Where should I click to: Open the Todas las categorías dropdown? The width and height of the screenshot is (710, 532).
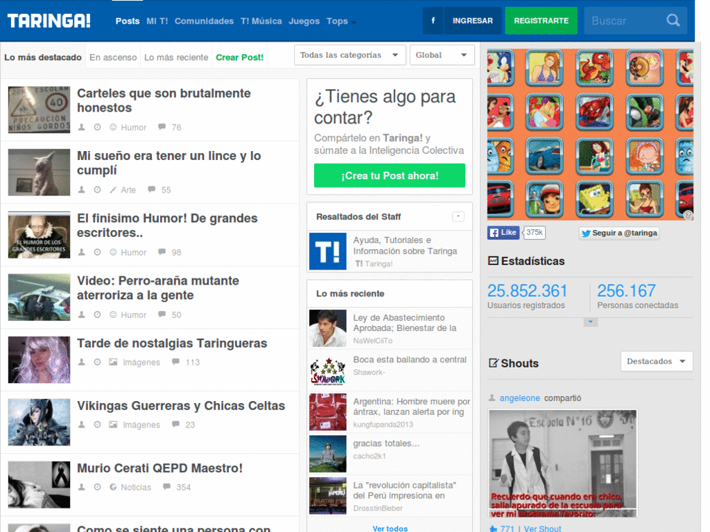[350, 55]
